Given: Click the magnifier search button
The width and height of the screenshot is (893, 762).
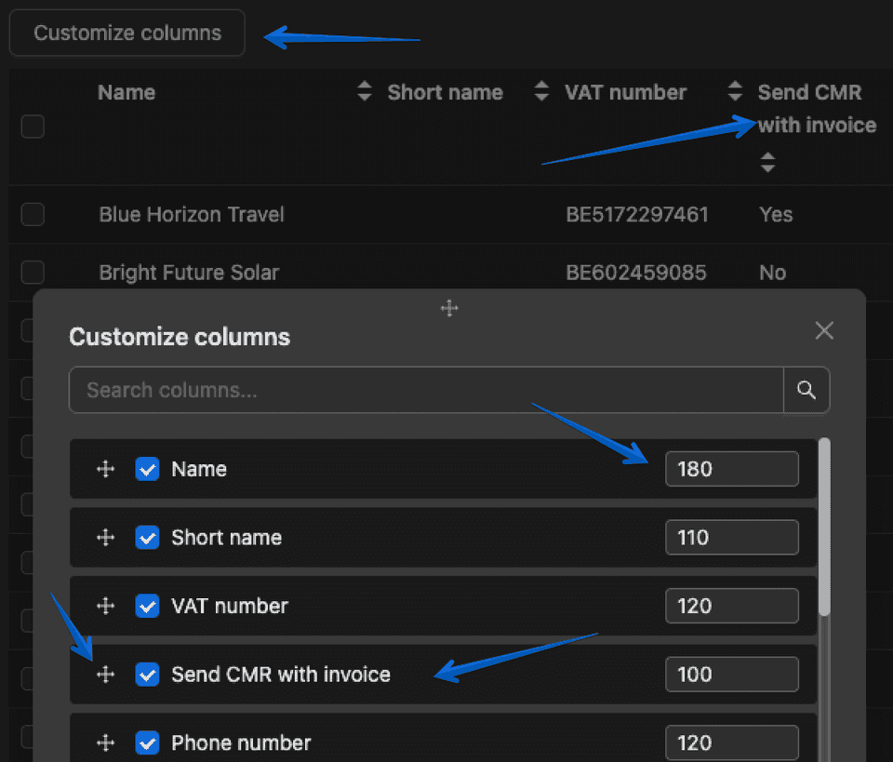Looking at the screenshot, I should (806, 390).
